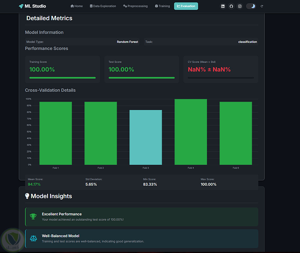Image resolution: width=300 pixels, height=253 pixels.
Task: Click the Model Insights lightbulb icon
Action: (x=27, y=196)
